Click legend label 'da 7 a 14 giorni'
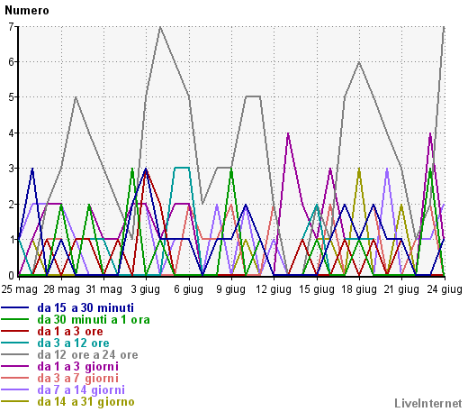 click(81, 390)
